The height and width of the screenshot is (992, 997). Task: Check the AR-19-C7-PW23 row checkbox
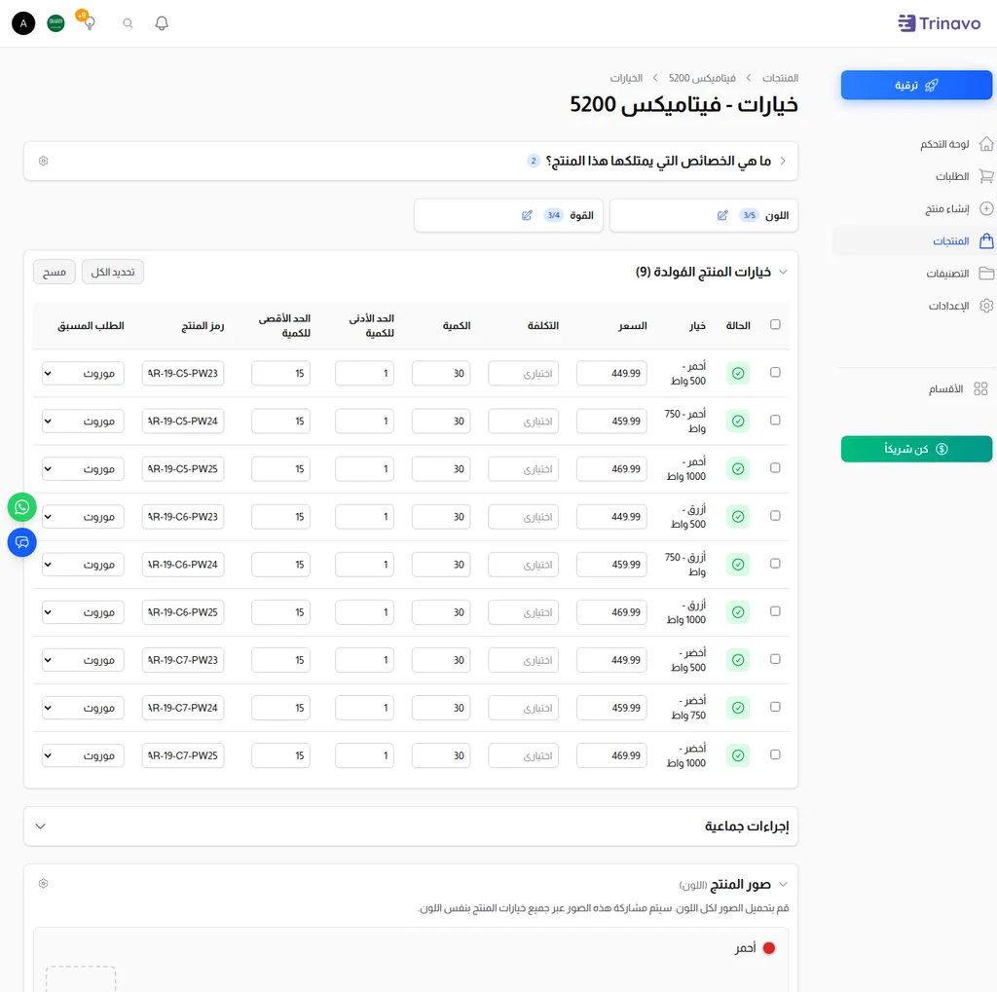[775, 659]
